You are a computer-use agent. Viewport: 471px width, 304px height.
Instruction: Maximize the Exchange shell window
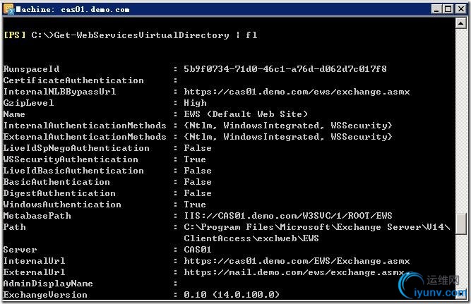click(448, 9)
